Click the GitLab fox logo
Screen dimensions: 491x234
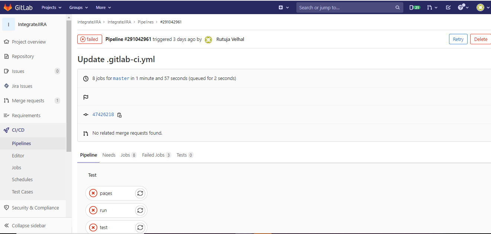[9, 7]
